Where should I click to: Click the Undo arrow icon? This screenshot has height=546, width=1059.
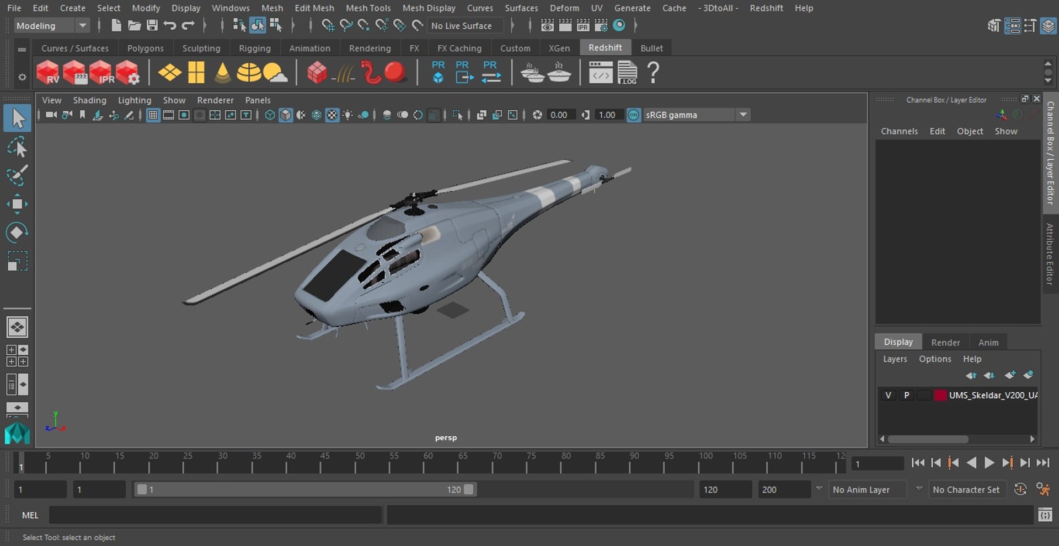click(170, 25)
